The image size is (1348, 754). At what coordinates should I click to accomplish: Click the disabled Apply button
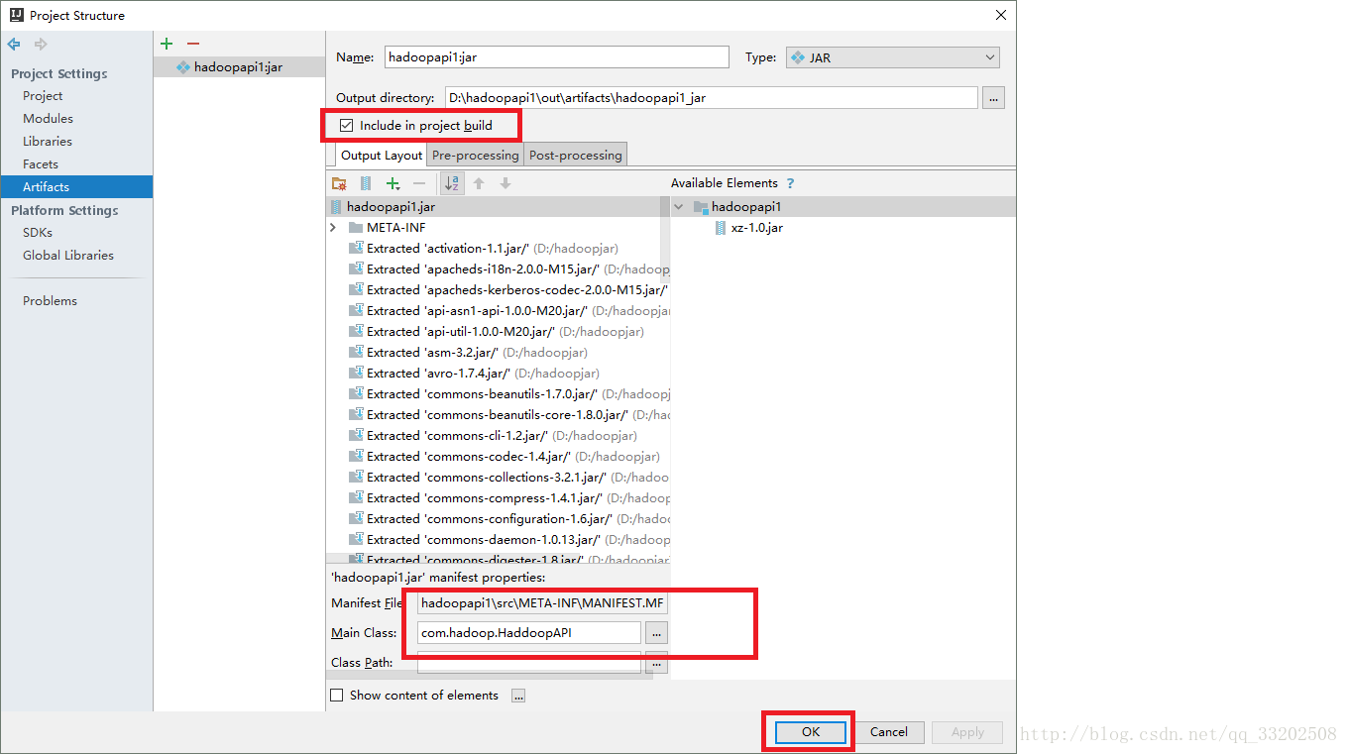point(967,732)
